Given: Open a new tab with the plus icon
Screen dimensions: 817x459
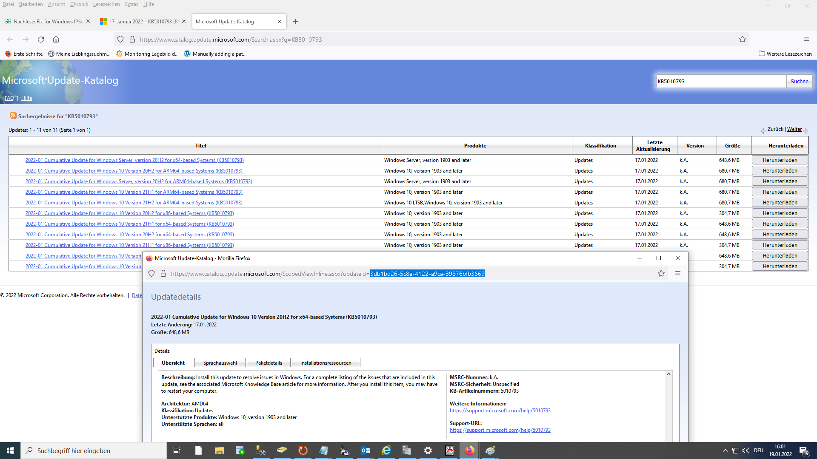Looking at the screenshot, I should [x=296, y=22].
